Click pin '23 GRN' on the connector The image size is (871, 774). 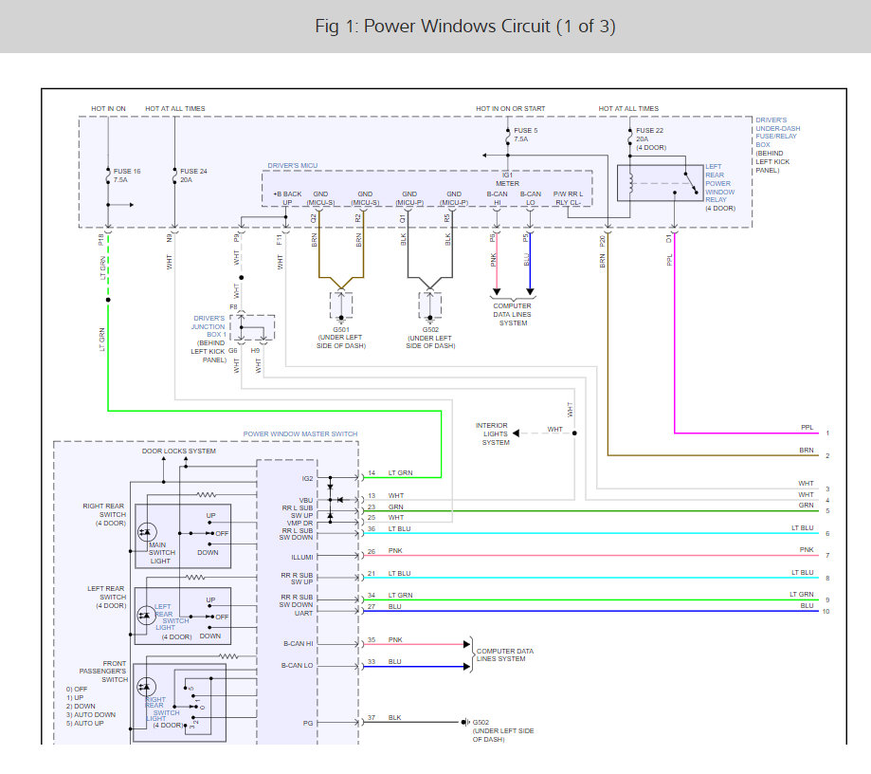386,507
